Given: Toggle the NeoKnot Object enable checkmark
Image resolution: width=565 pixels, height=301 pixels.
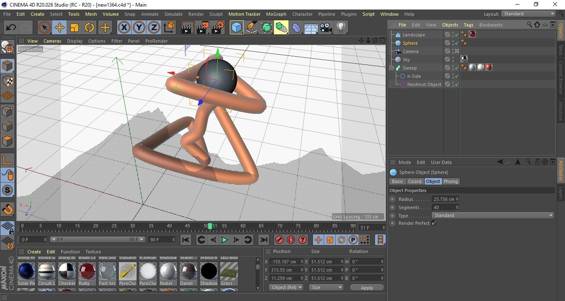Looking at the screenshot, I should (x=457, y=84).
